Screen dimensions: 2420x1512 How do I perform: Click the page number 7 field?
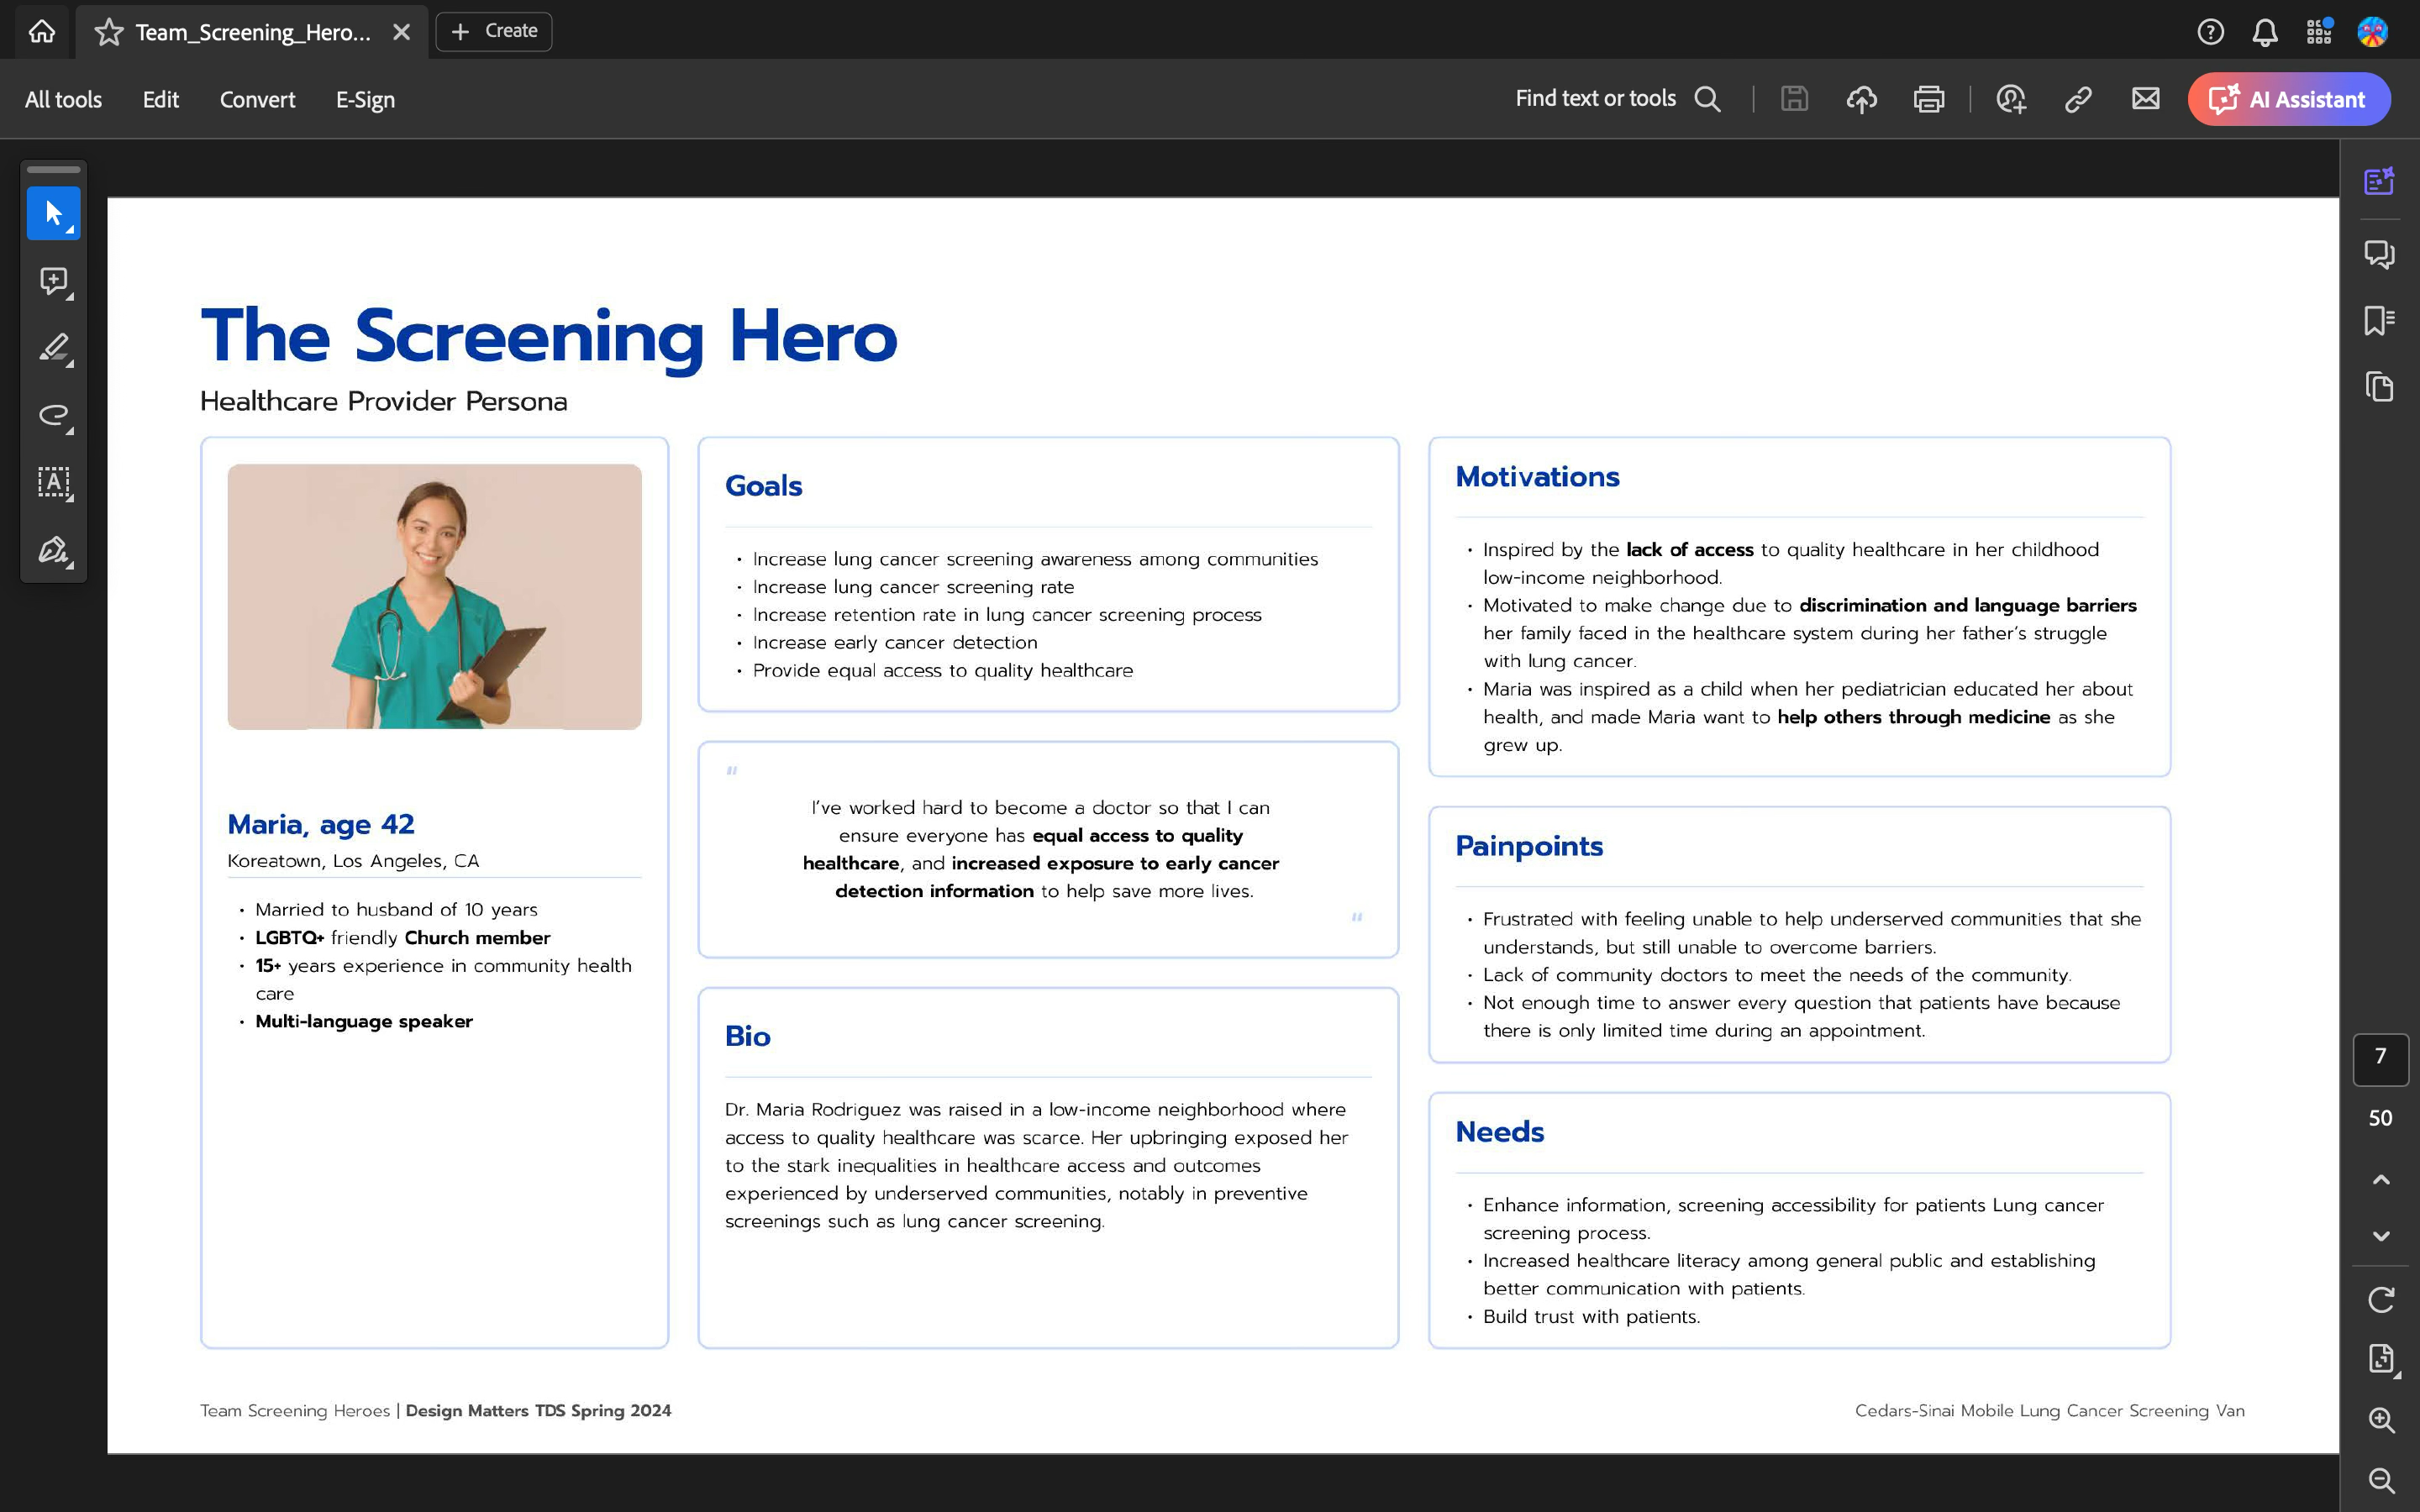pos(2380,1057)
